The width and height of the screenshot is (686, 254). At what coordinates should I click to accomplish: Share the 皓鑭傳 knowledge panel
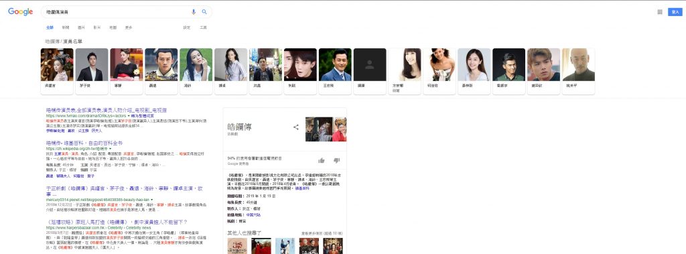pyautogui.click(x=295, y=127)
